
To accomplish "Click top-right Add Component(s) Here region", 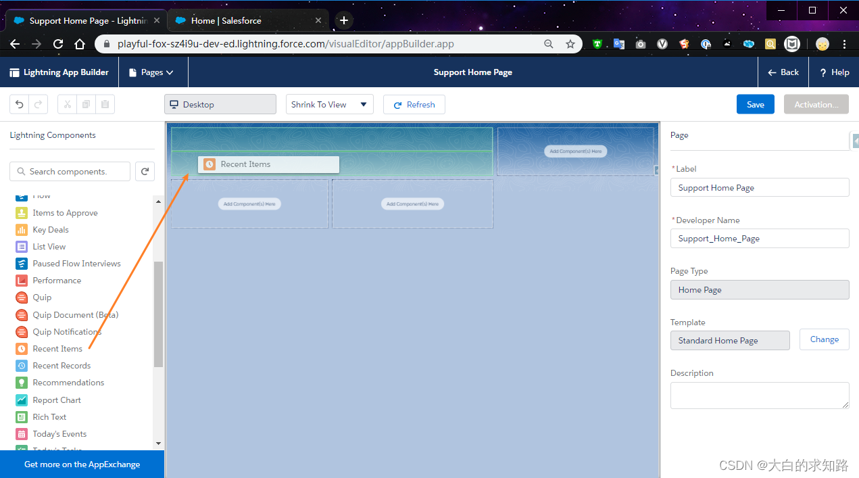I will coord(575,151).
